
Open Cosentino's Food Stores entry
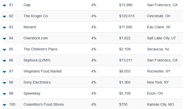coord(44,104)
